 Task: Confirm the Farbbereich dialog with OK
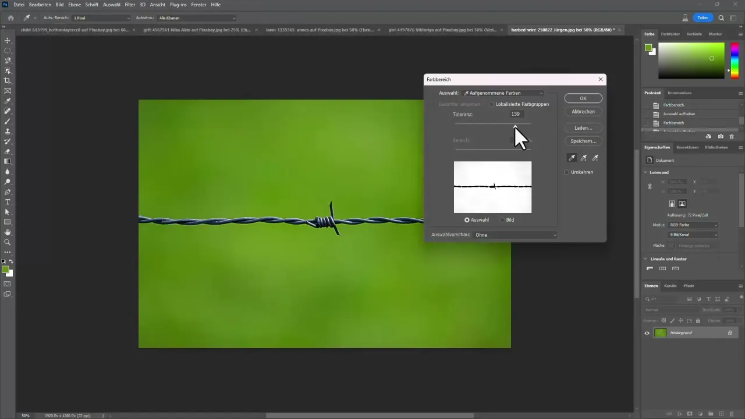(x=583, y=98)
